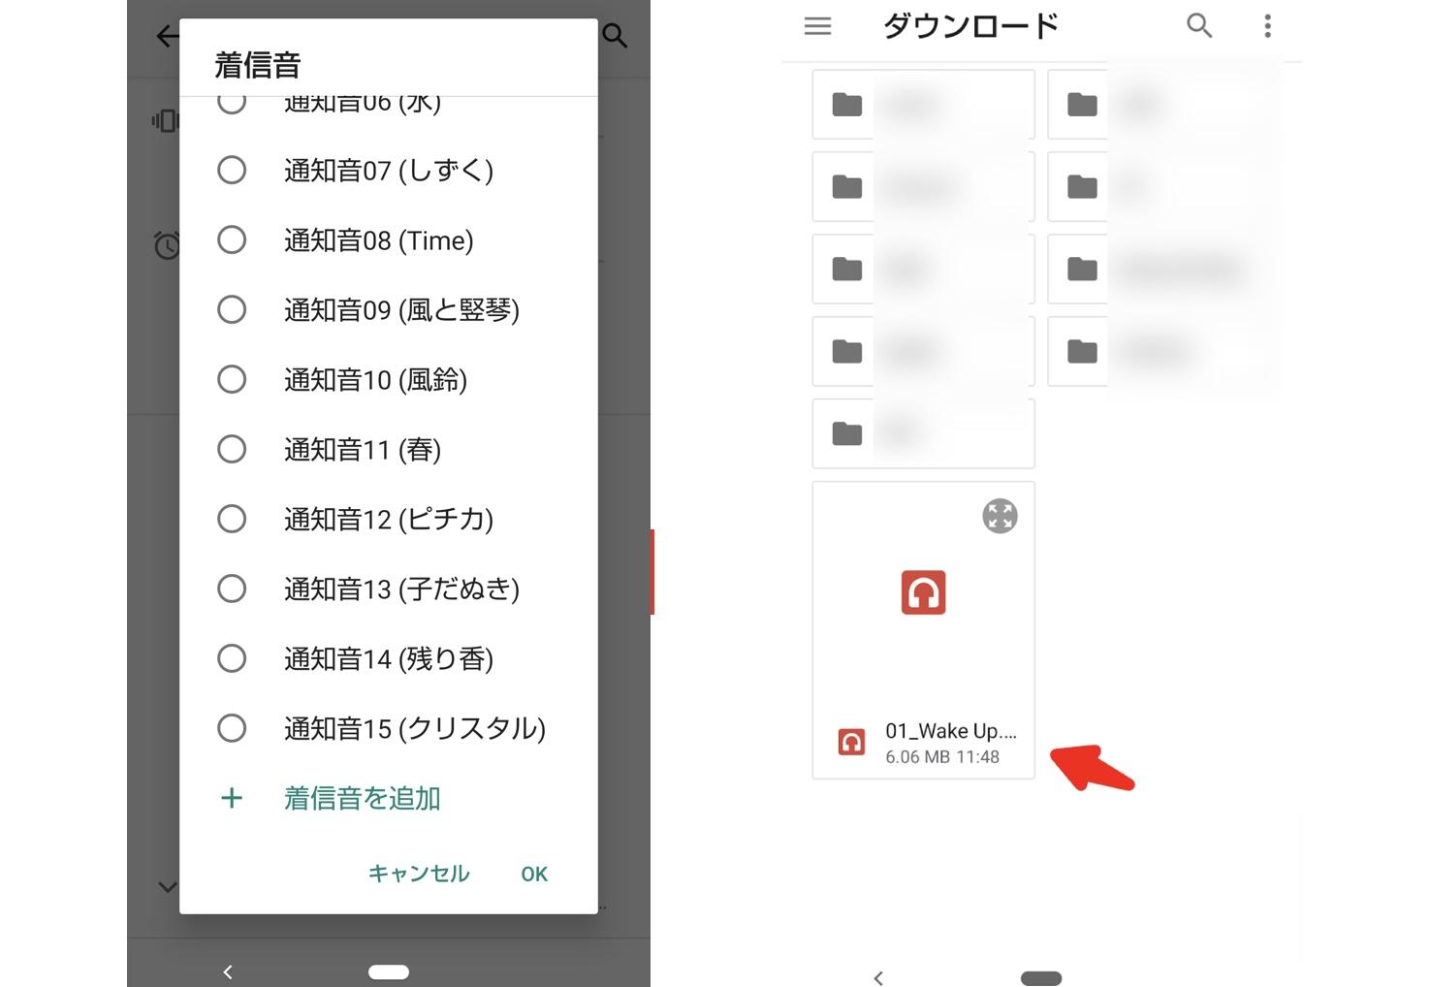Image resolution: width=1431 pixels, height=987 pixels.
Task: Tap the vibration icon behind the dialog
Action: (165, 121)
